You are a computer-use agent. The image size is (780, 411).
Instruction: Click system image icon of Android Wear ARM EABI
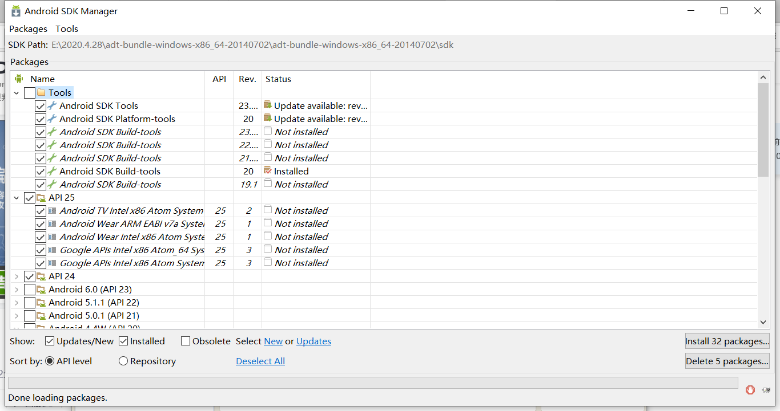tap(53, 223)
